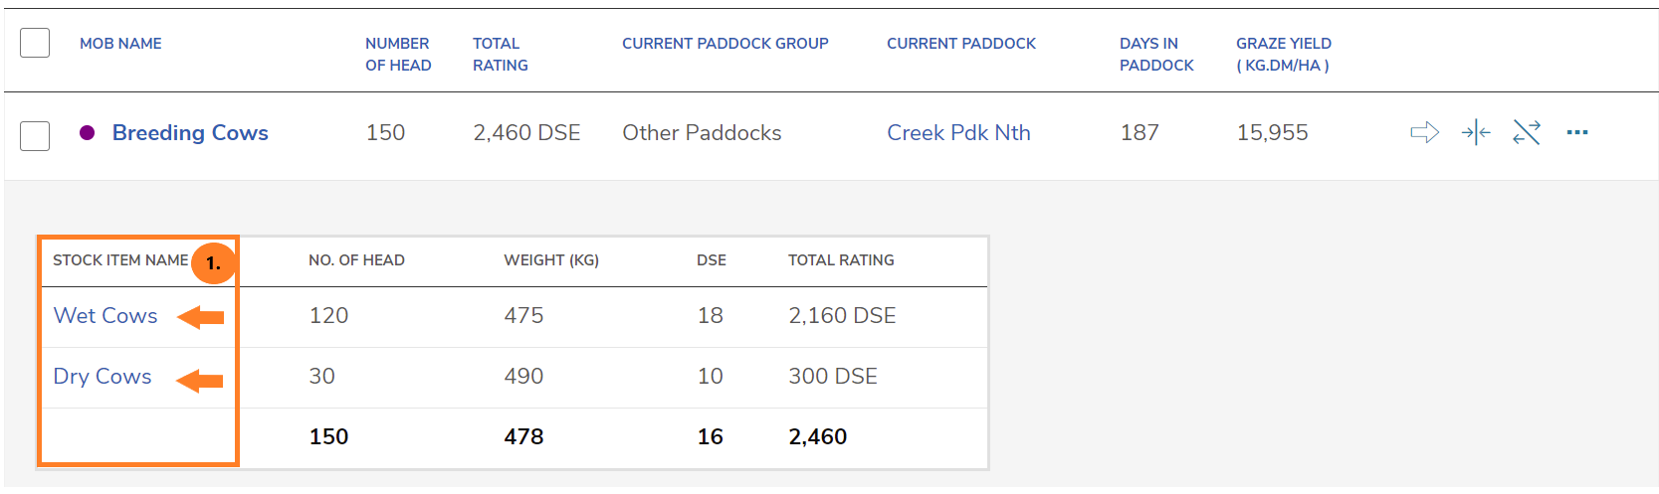Image resolution: width=1659 pixels, height=494 pixels.
Task: Click the orange number 1 badge
Action: coord(213,263)
